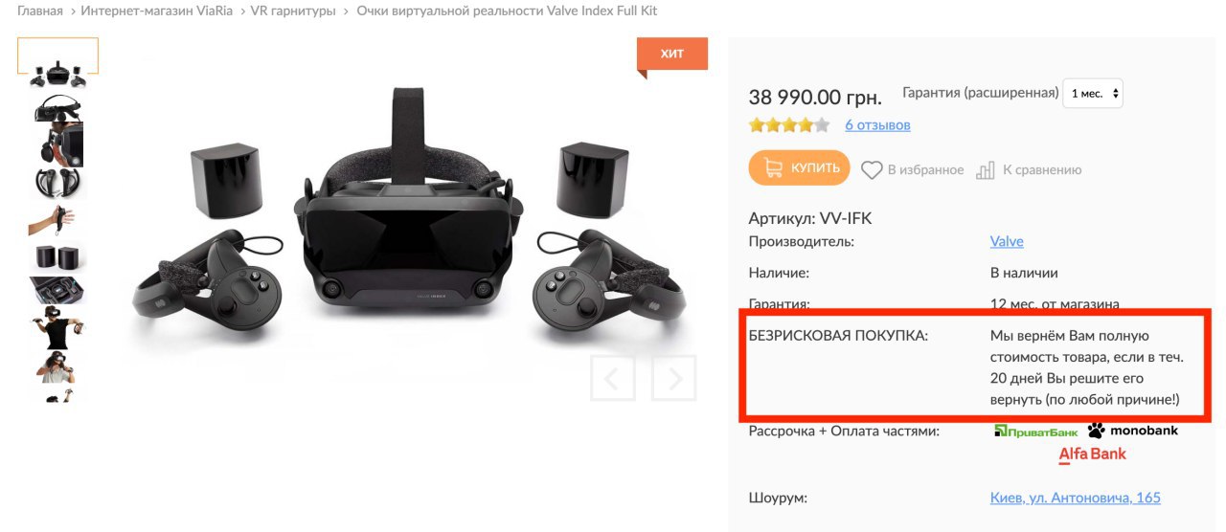Open the extended warranty dropdown
Viewport: 1226px width, 532px height.
tap(1093, 94)
